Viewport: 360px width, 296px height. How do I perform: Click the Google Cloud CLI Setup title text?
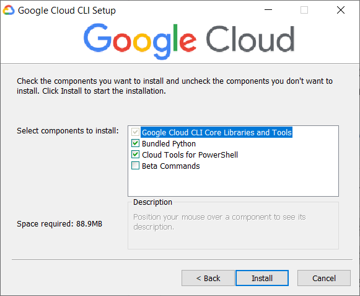[67, 11]
